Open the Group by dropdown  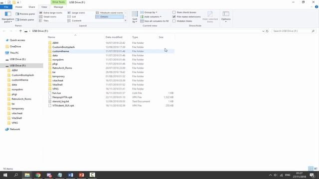click(x=149, y=12)
